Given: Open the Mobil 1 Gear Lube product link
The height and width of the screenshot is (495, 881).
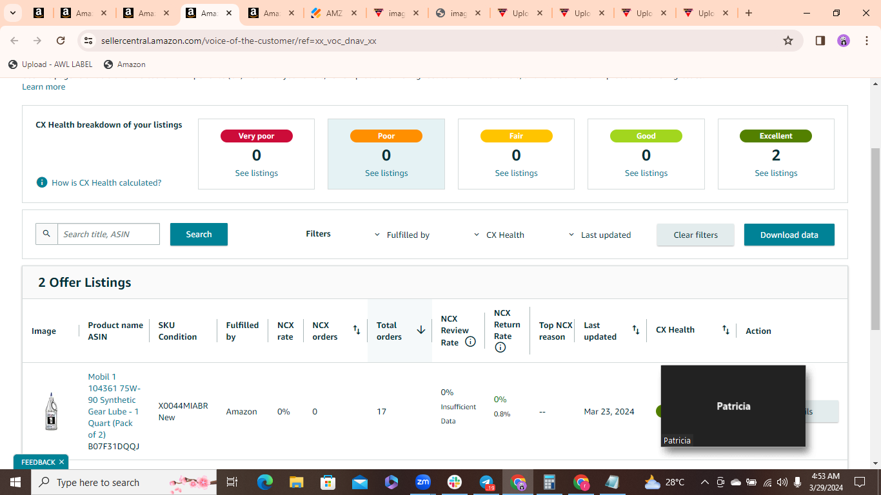Looking at the screenshot, I should click(x=114, y=405).
